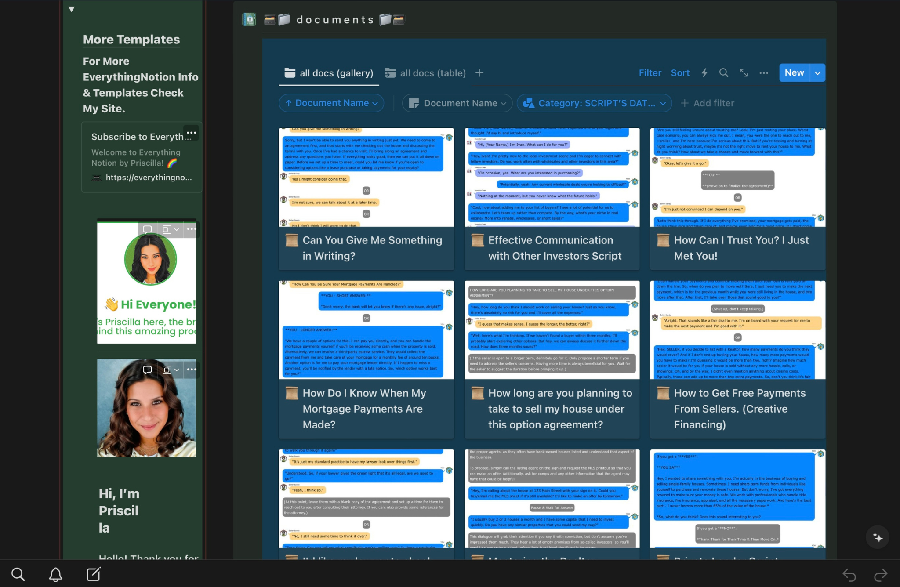Collapse the sidebar toggle triangle
Viewport: 900px width, 587px height.
(x=72, y=9)
